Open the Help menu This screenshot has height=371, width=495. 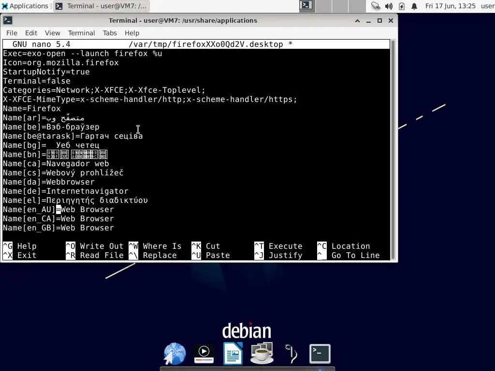(x=131, y=33)
